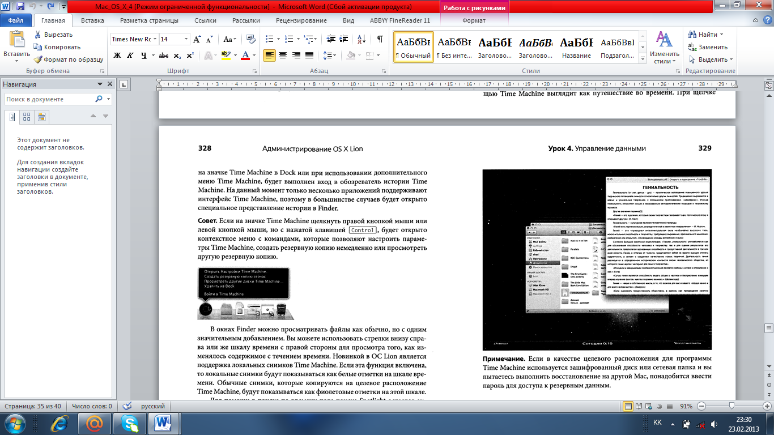Viewport: 774px width, 435px height.
Task: Click the shading paint bucket icon
Action: click(x=351, y=56)
